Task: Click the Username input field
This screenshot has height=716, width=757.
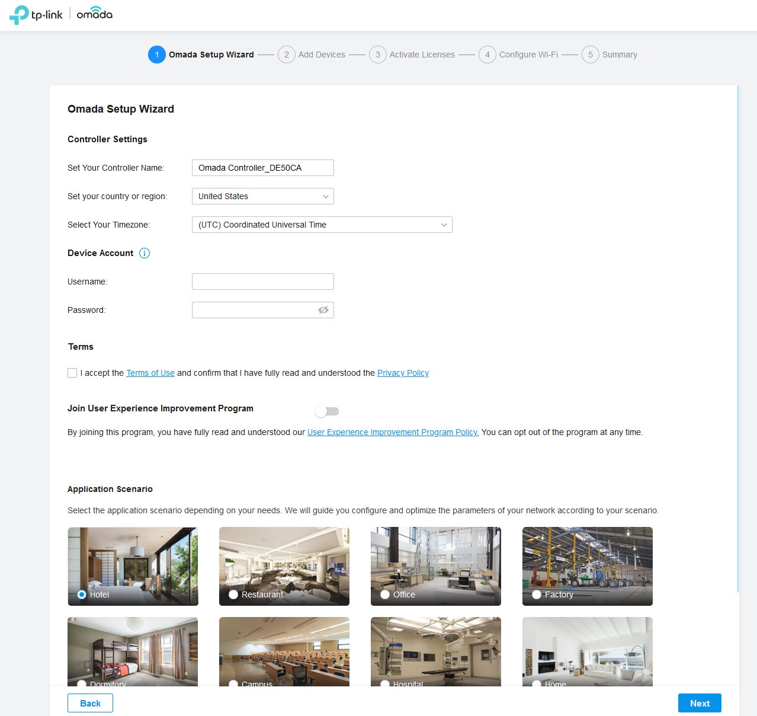Action: (262, 282)
